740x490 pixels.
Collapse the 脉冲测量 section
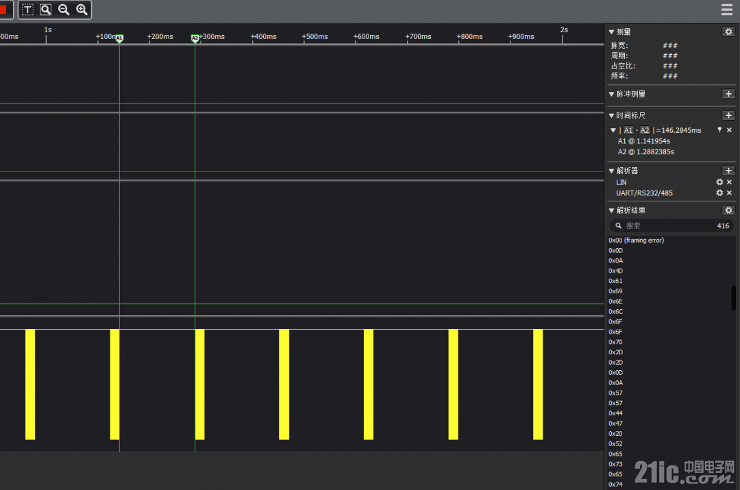(x=612, y=95)
